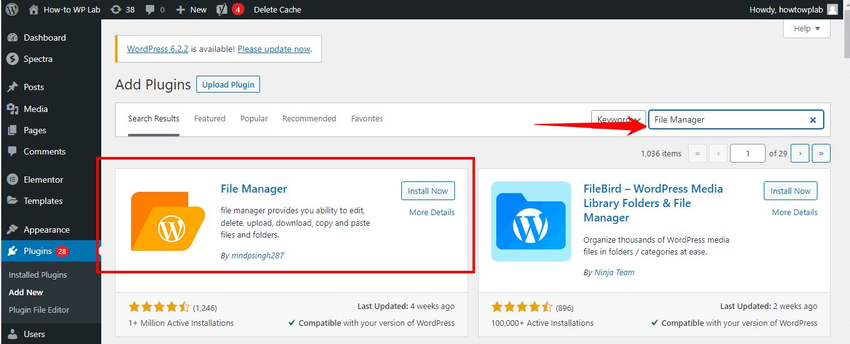Open Installed Plugins in the sidebar submenu
The width and height of the screenshot is (850, 344).
coord(37,275)
